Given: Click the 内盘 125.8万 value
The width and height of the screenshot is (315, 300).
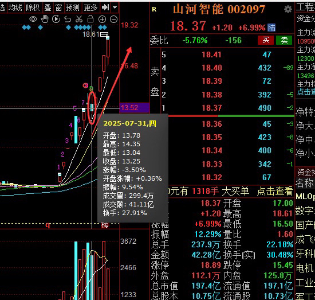Looking at the screenshot, I should [x=278, y=276].
